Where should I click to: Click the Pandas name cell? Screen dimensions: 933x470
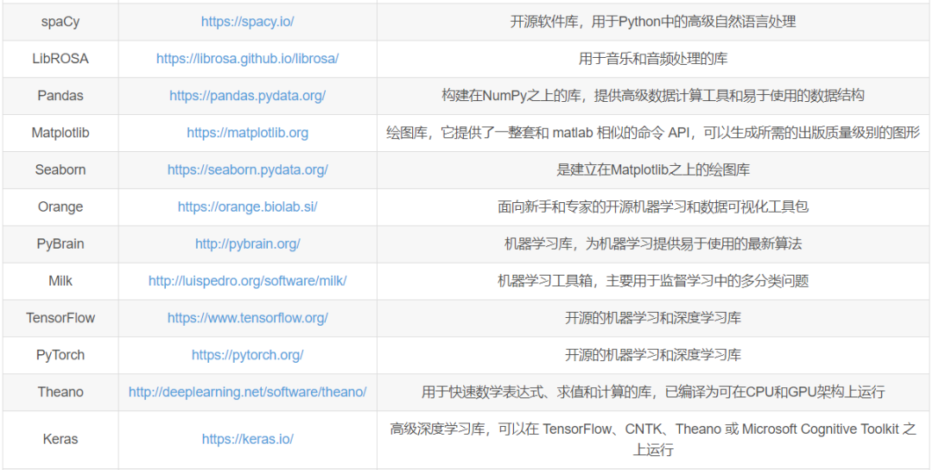[x=60, y=96]
